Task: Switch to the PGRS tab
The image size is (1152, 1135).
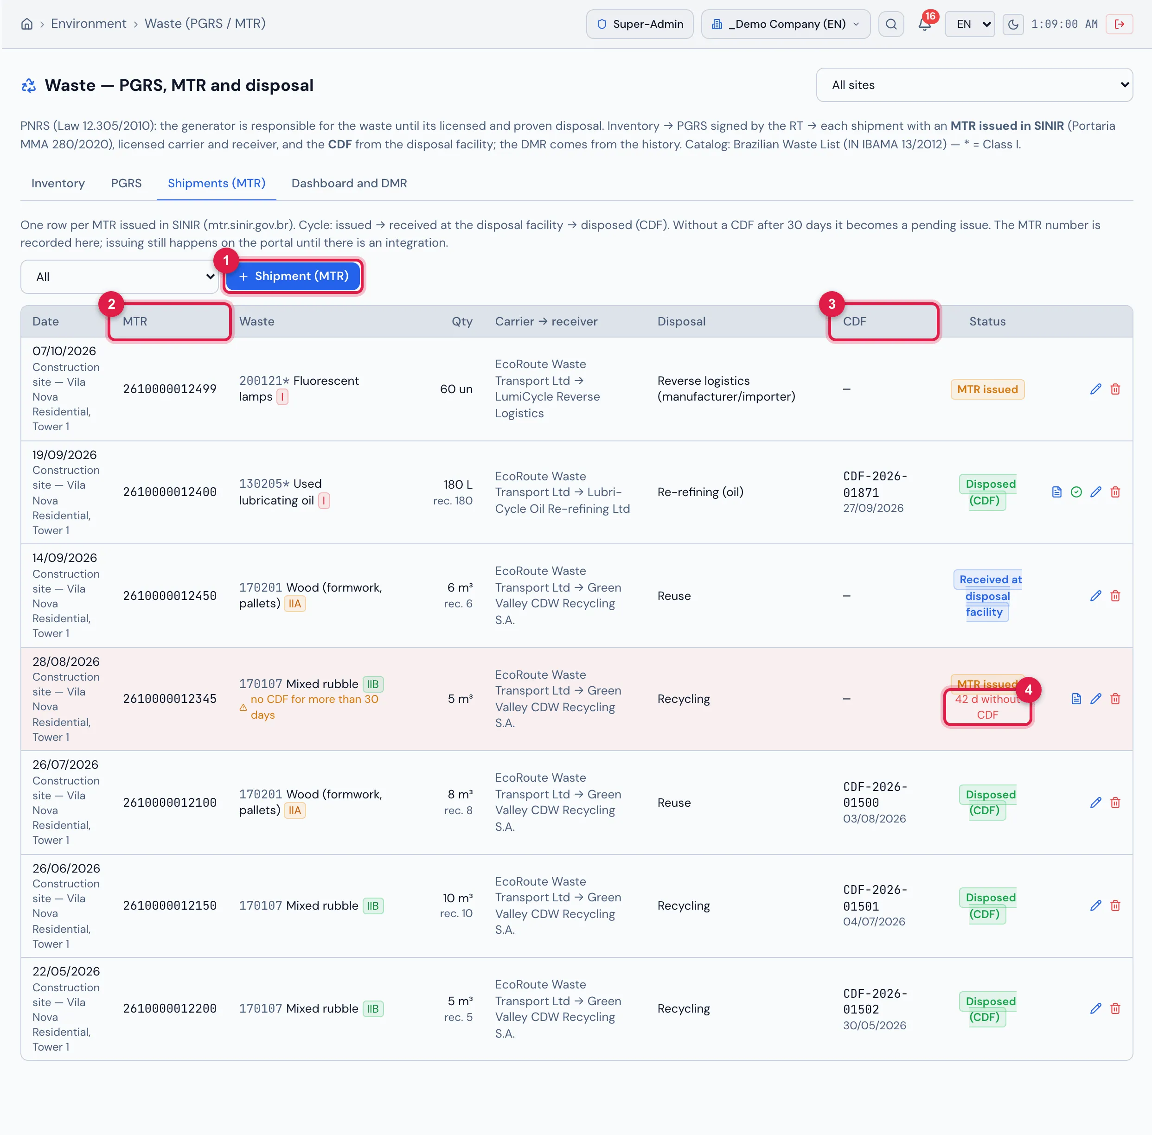Action: click(127, 183)
